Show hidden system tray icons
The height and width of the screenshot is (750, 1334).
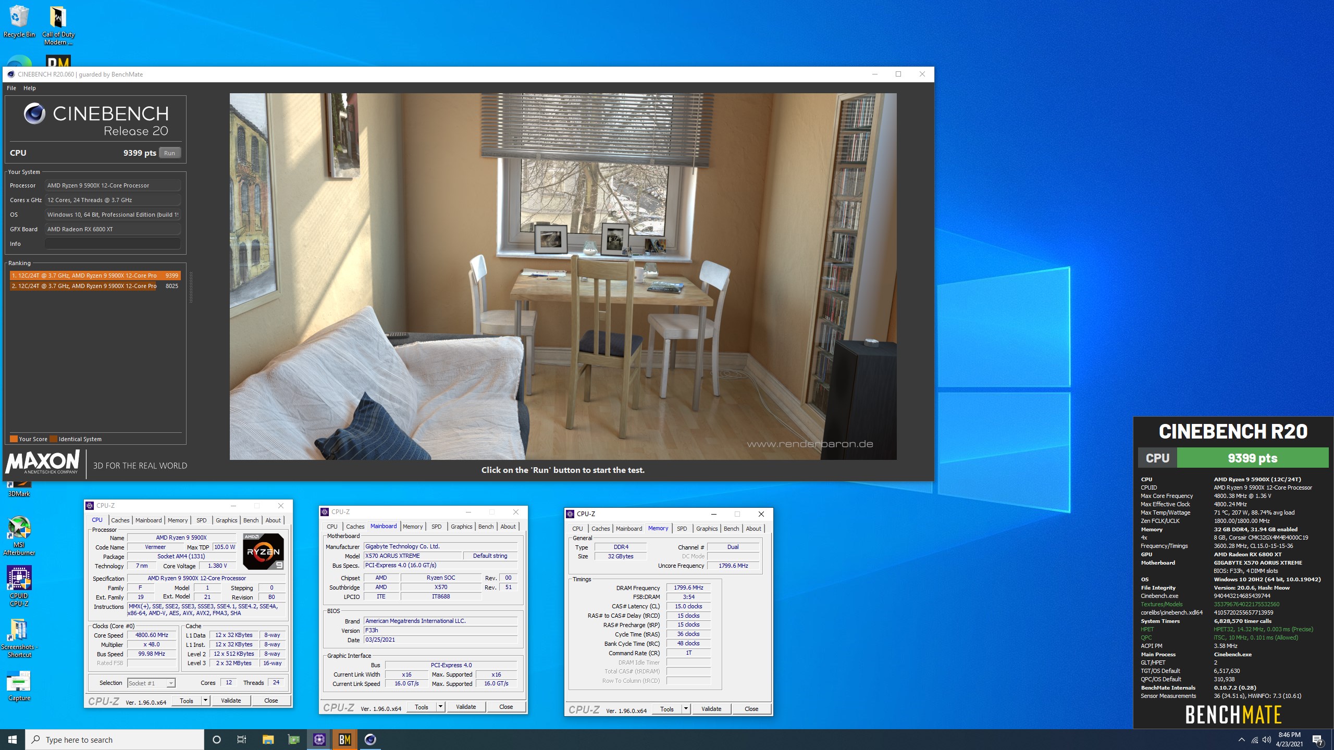[x=1242, y=740]
